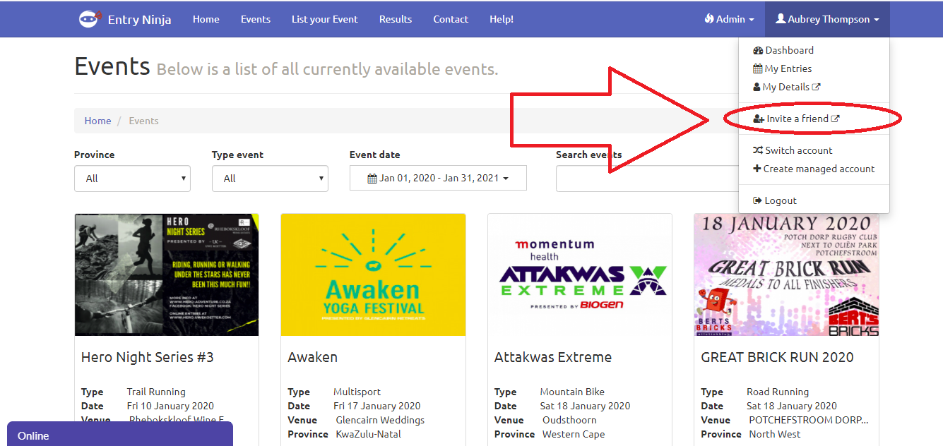This screenshot has height=446, width=943.
Task: Click the Fri 10 January 2020 date
Action: click(x=170, y=406)
